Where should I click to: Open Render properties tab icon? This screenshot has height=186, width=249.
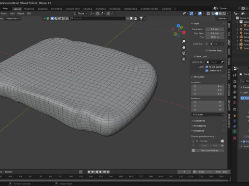coord(234,82)
